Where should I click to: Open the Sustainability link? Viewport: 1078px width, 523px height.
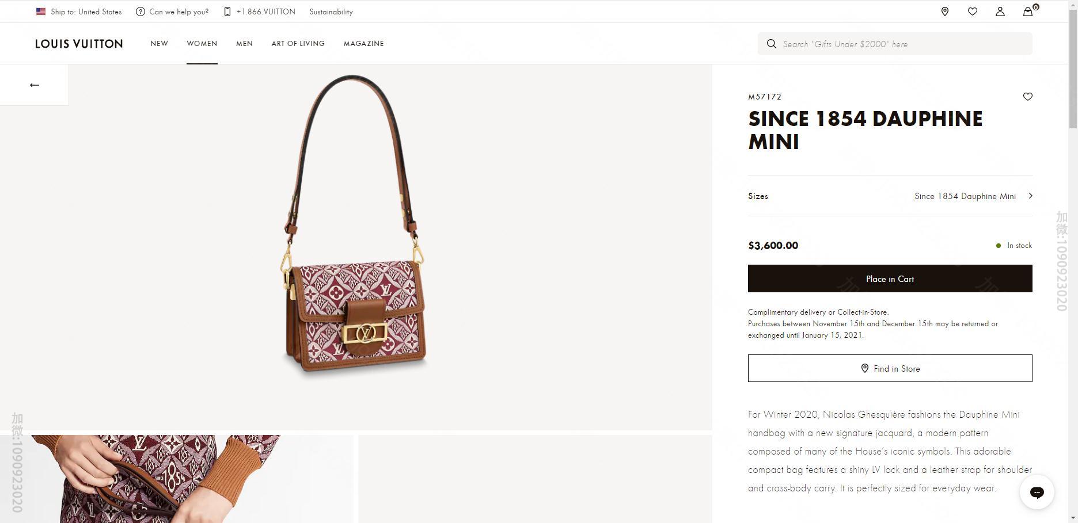tap(331, 12)
